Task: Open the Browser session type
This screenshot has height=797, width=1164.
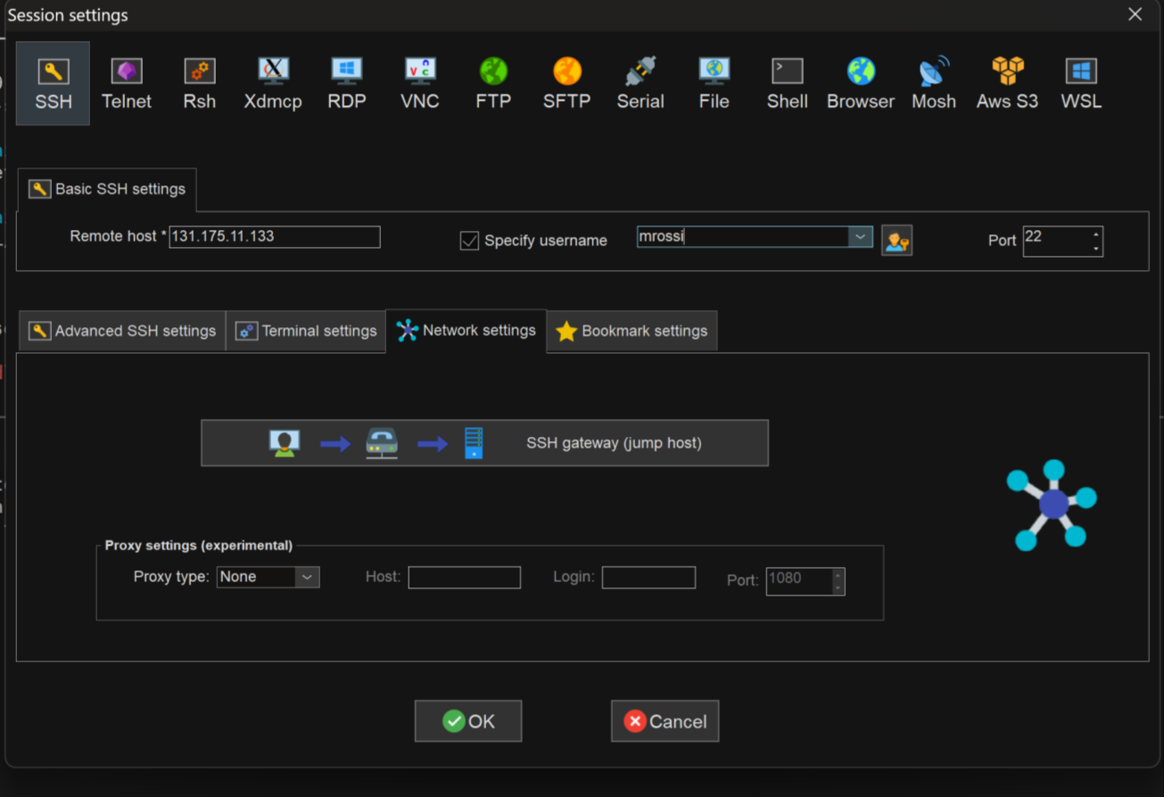Action: pyautogui.click(x=861, y=83)
